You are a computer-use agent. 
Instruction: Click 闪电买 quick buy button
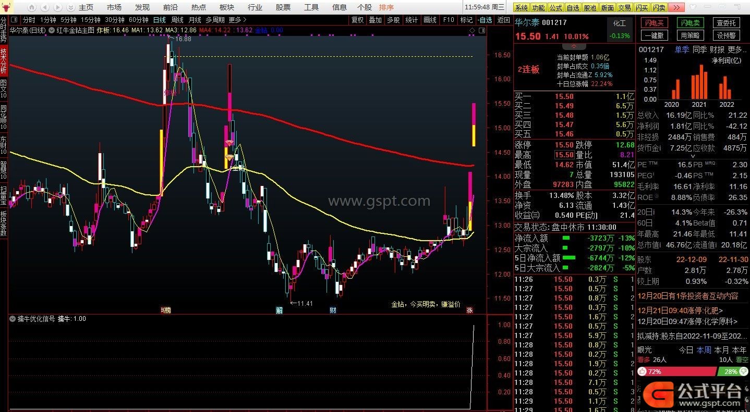[x=654, y=23]
